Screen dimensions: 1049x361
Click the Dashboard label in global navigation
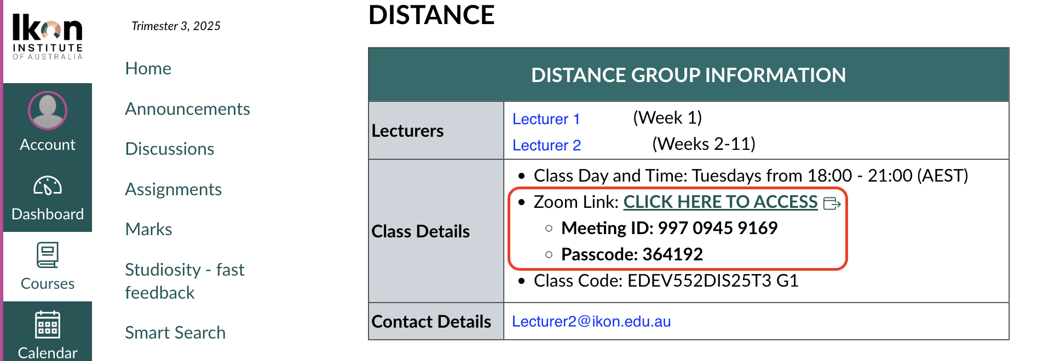point(48,214)
